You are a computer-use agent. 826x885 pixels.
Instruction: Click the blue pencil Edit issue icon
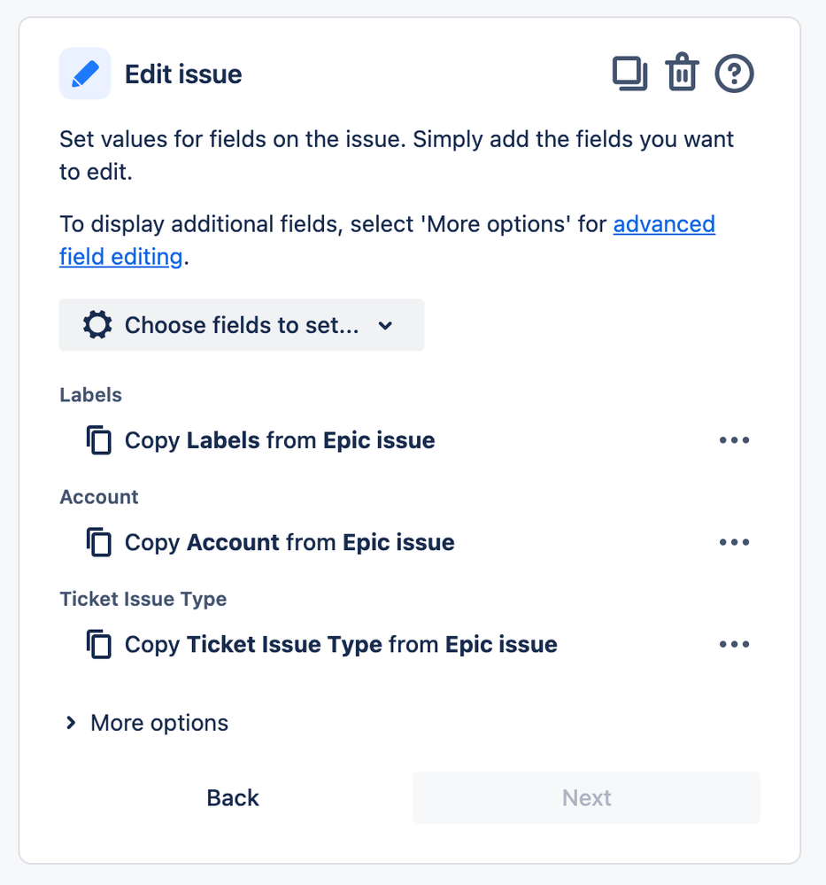point(85,74)
